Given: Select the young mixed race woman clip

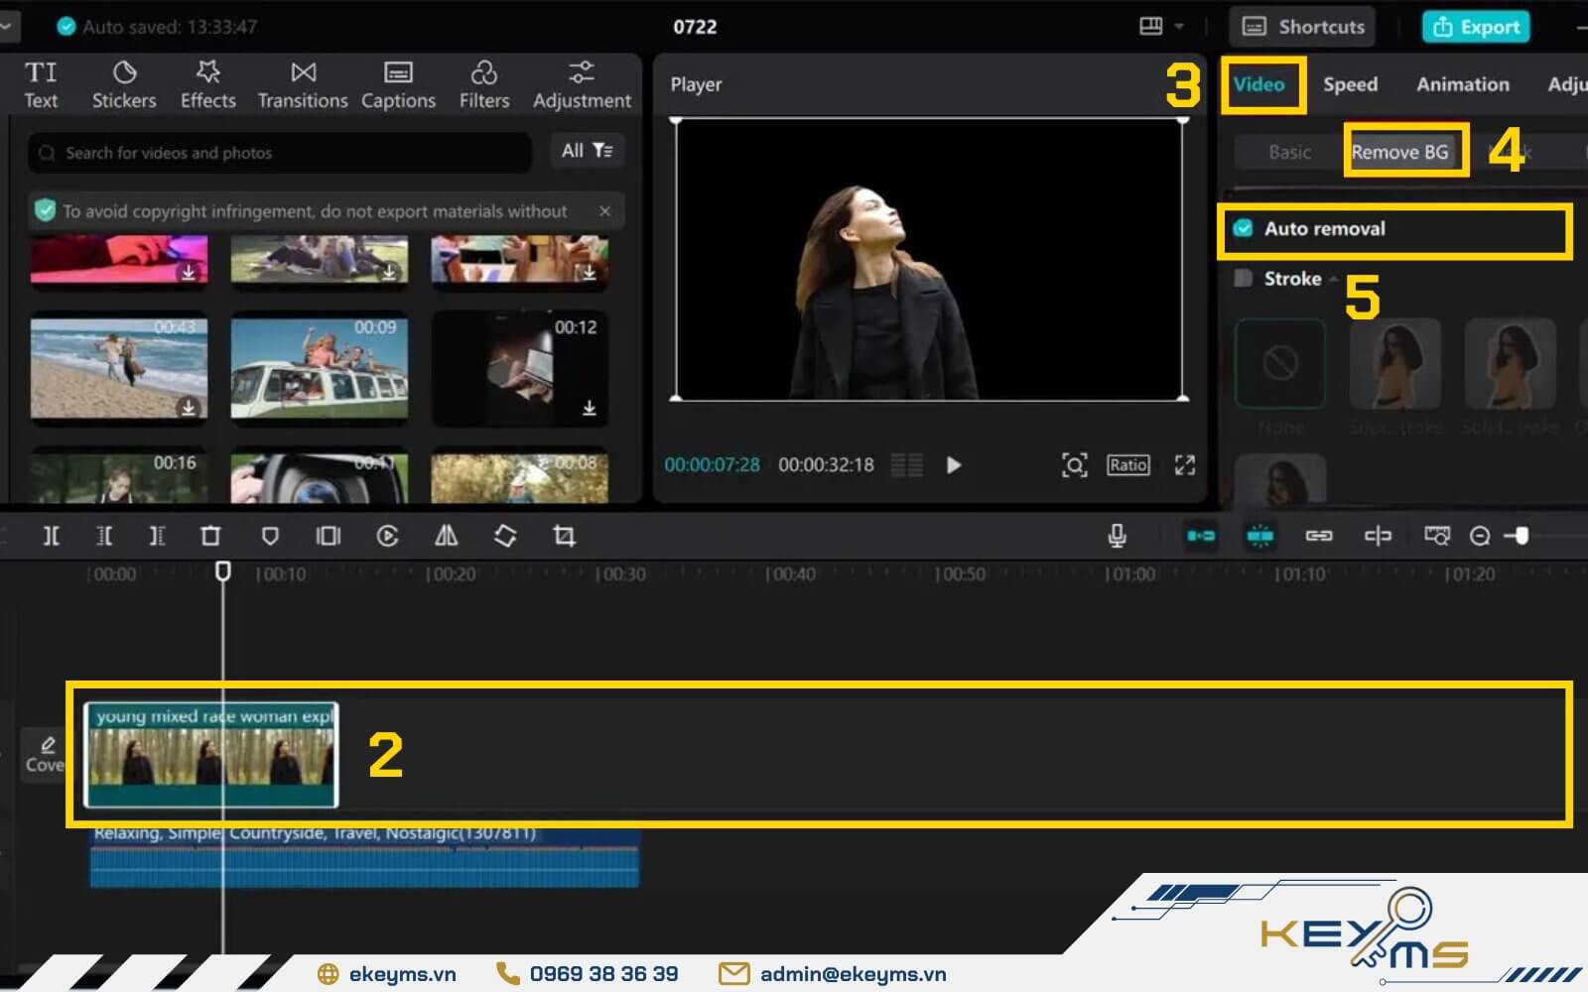Looking at the screenshot, I should click(212, 756).
